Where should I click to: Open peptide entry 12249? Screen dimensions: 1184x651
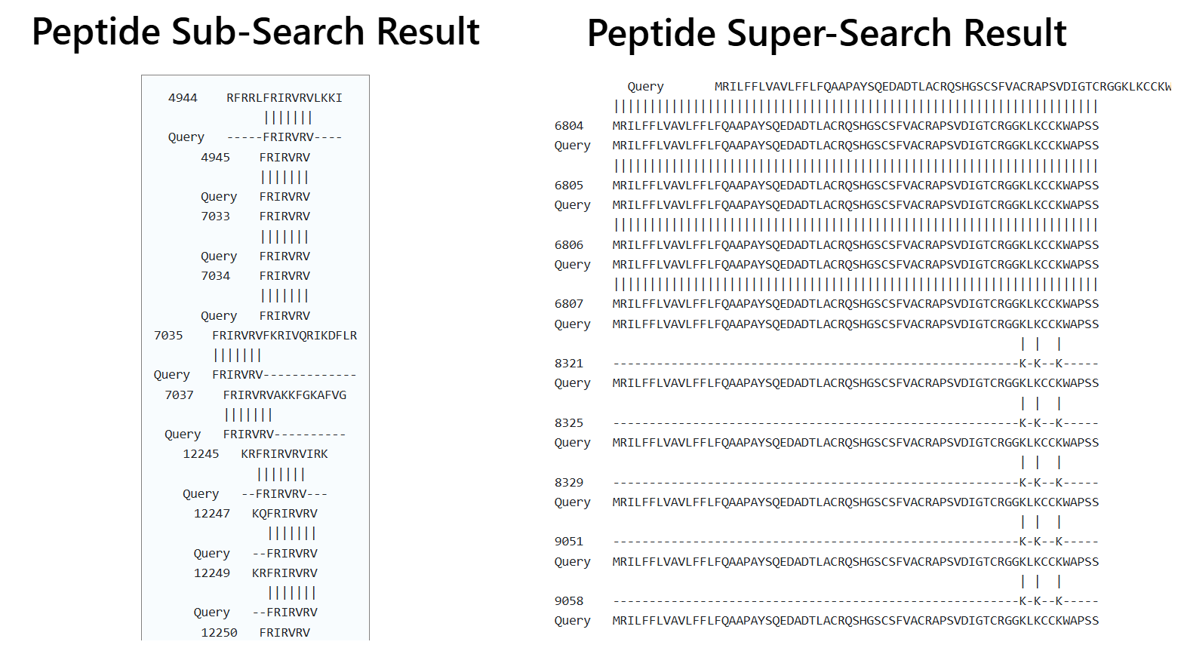pyautogui.click(x=211, y=573)
